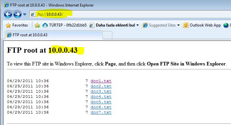Viewport: 231px width, 125px height.
Task: Open the doc6.txt file link
Action: click(101, 107)
